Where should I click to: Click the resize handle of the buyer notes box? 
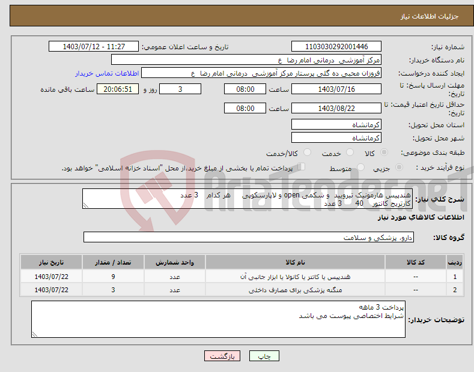tap(35, 335)
